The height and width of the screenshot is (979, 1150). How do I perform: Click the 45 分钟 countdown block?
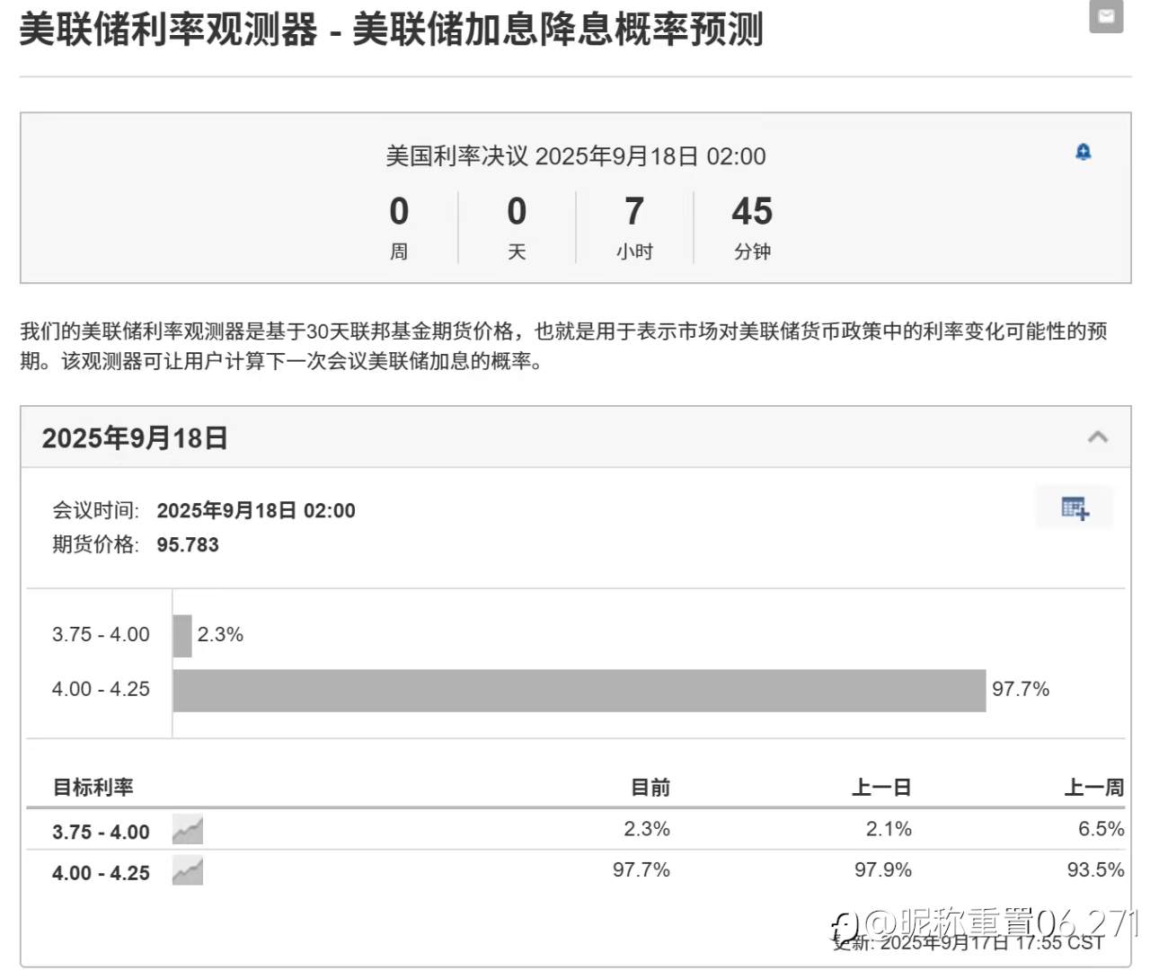pyautogui.click(x=752, y=226)
